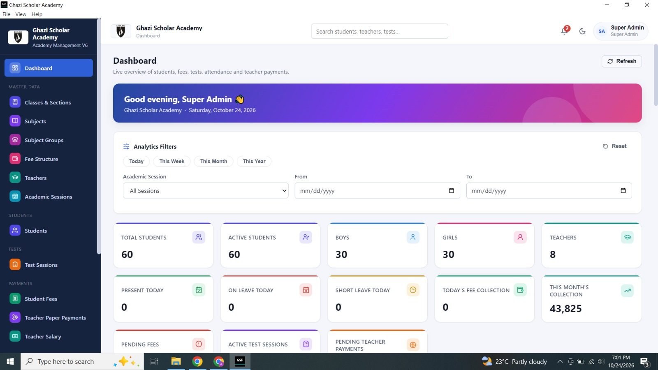Screen dimensions: 658x370
Task: Click the Present Today calendar-check icon
Action: 199,290
